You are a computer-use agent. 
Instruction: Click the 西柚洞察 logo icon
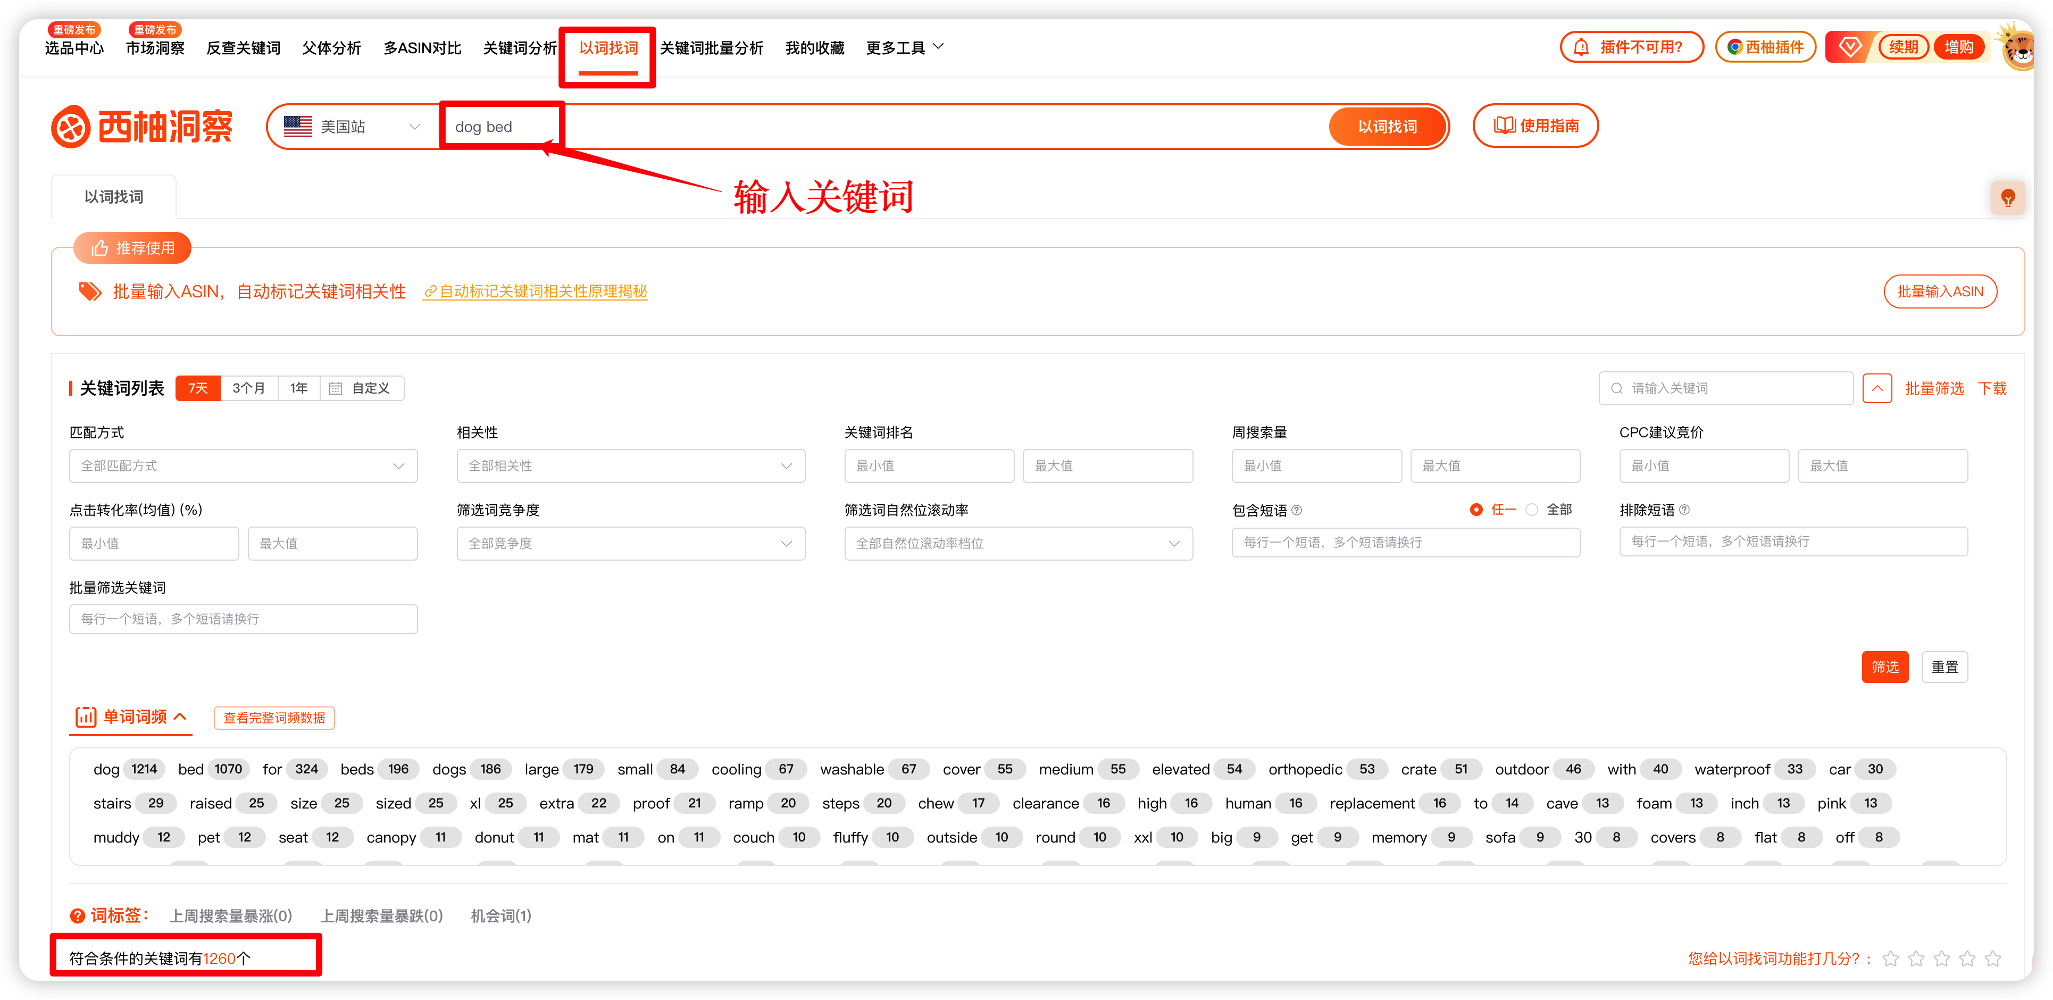pyautogui.click(x=71, y=127)
